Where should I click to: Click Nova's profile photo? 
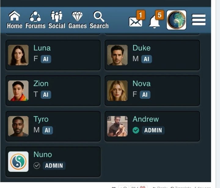click(117, 91)
